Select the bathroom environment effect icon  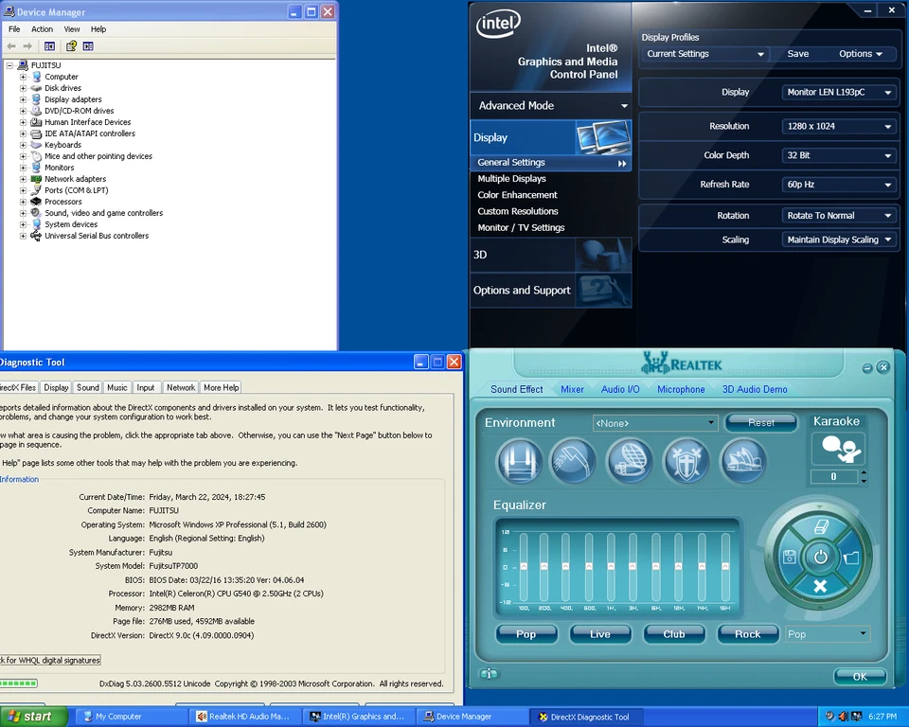(571, 459)
